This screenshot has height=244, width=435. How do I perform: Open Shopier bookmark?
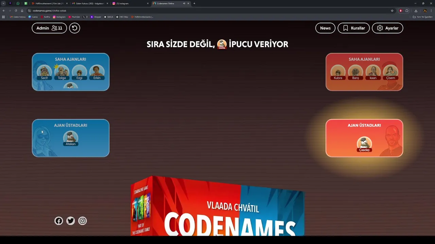pos(96,17)
